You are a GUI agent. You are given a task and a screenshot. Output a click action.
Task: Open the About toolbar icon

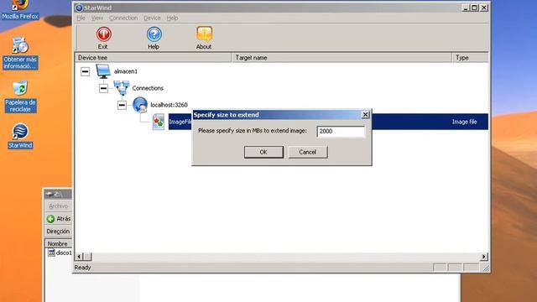(x=204, y=34)
